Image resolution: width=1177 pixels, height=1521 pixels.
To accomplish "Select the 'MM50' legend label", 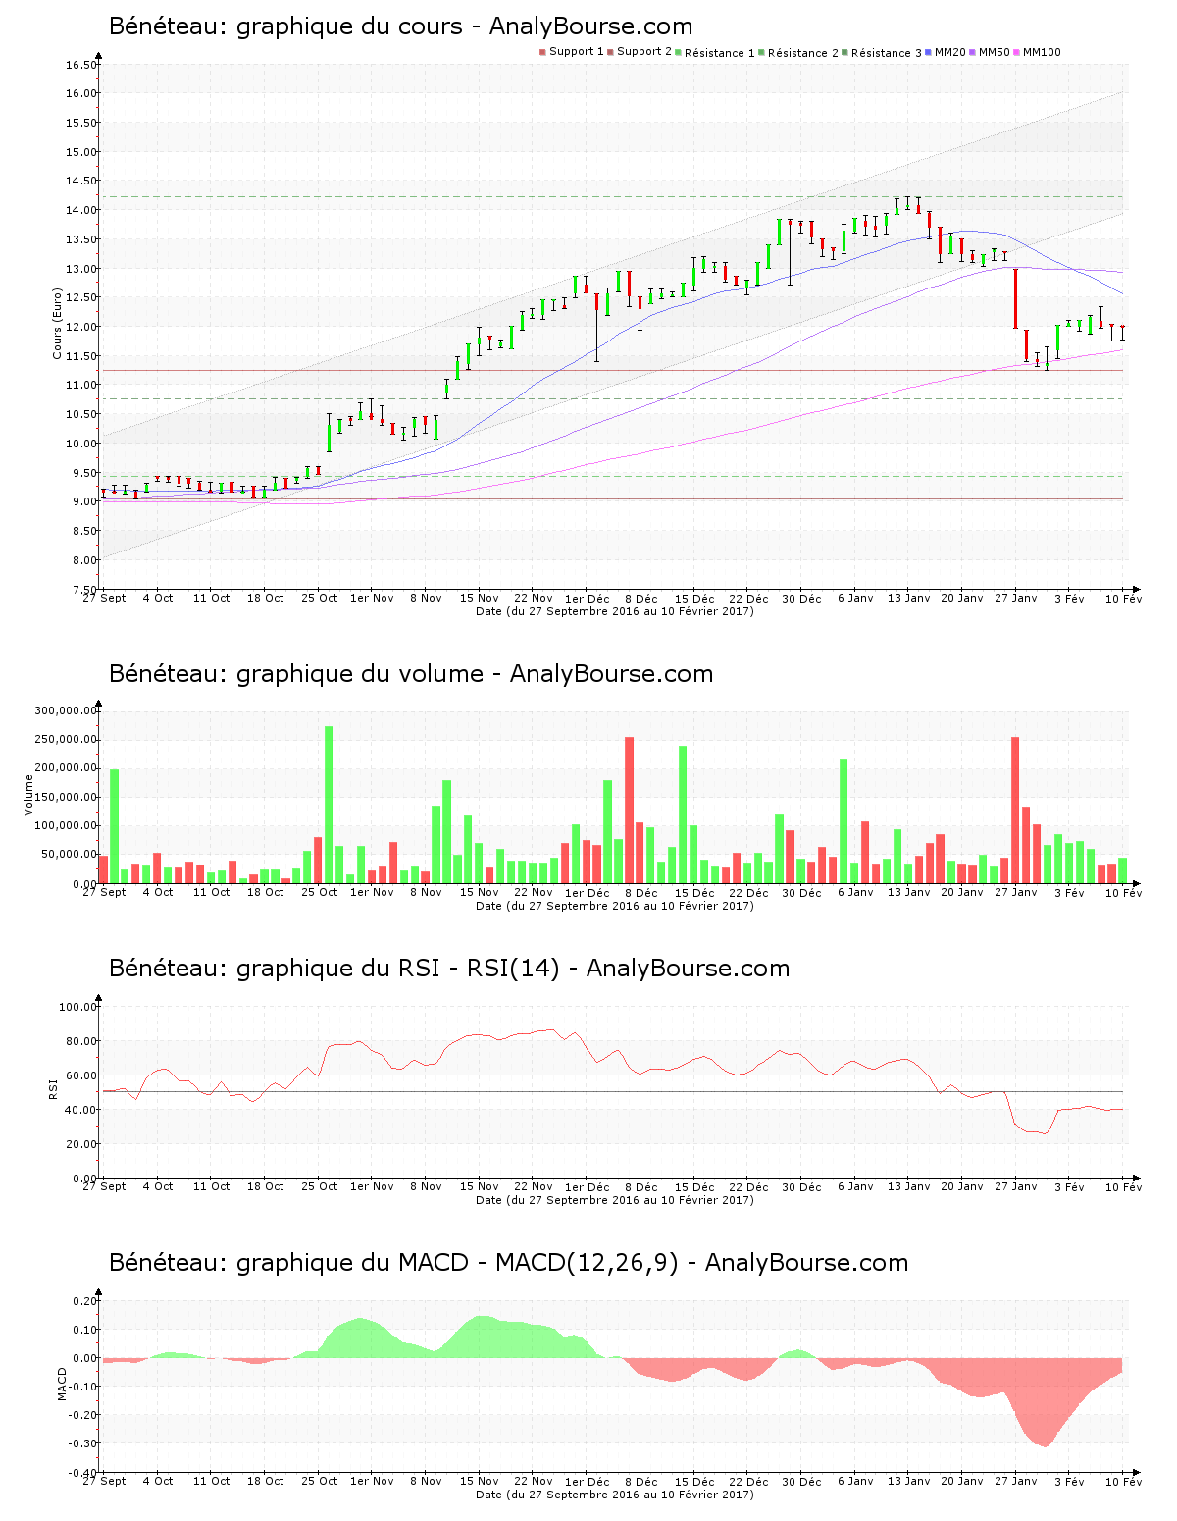I will pyautogui.click(x=995, y=52).
